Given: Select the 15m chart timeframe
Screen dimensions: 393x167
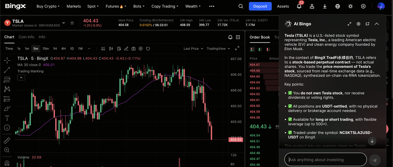Looking at the screenshot, I should click(x=45, y=49).
